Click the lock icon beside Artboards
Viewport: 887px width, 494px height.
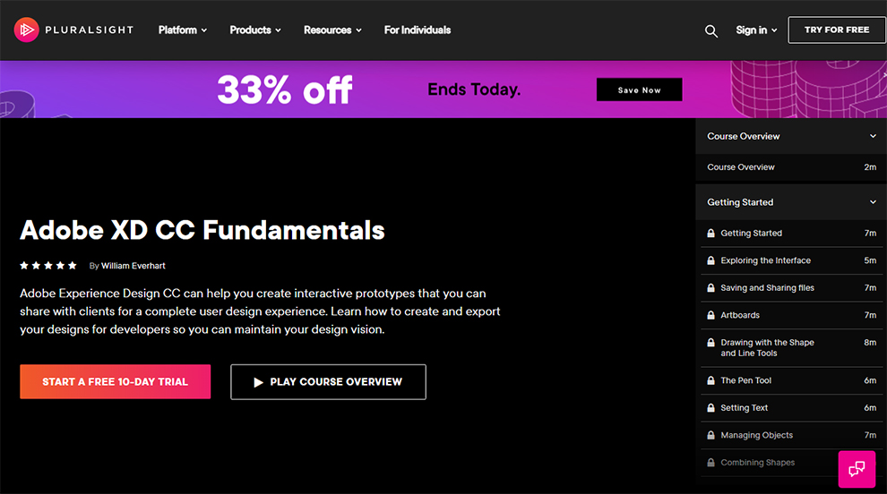pyautogui.click(x=710, y=316)
